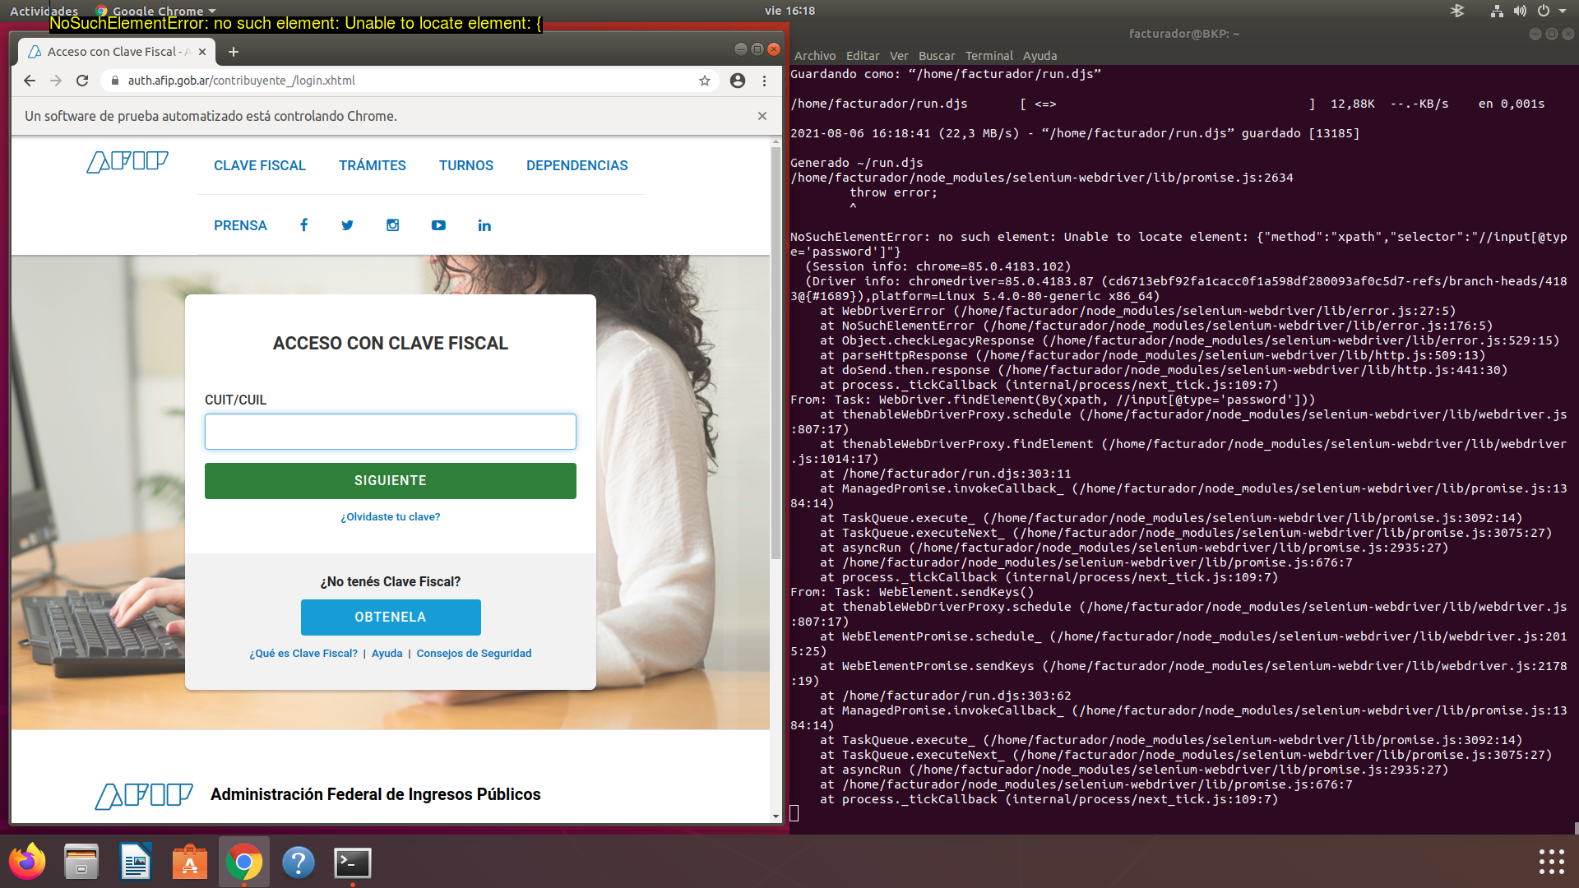Click the network tray icon
This screenshot has height=888, width=1579.
pyautogui.click(x=1497, y=11)
